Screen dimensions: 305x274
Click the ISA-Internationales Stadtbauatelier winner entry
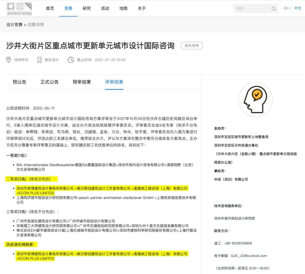point(105,167)
